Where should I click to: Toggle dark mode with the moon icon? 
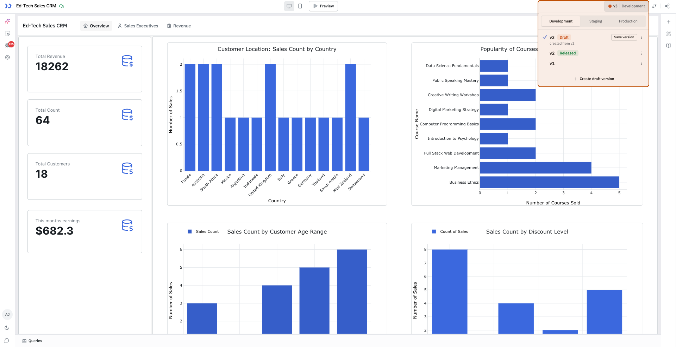click(x=7, y=328)
